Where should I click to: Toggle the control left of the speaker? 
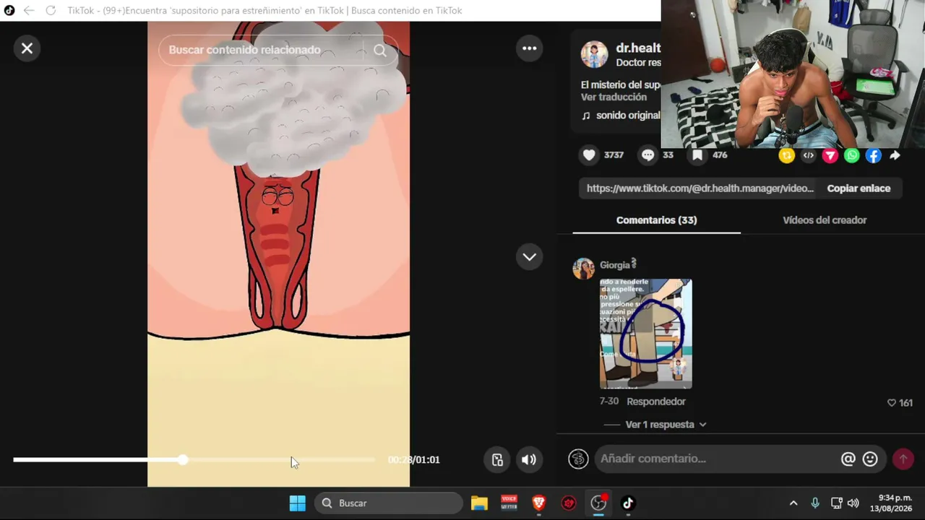497,459
